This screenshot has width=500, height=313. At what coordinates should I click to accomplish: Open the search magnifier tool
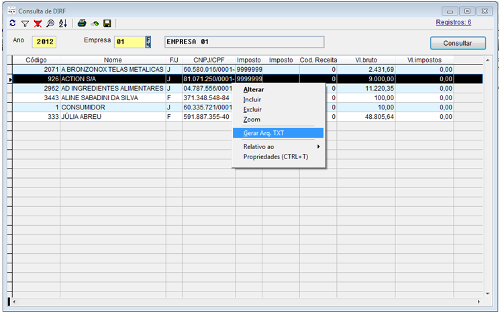tap(50, 24)
